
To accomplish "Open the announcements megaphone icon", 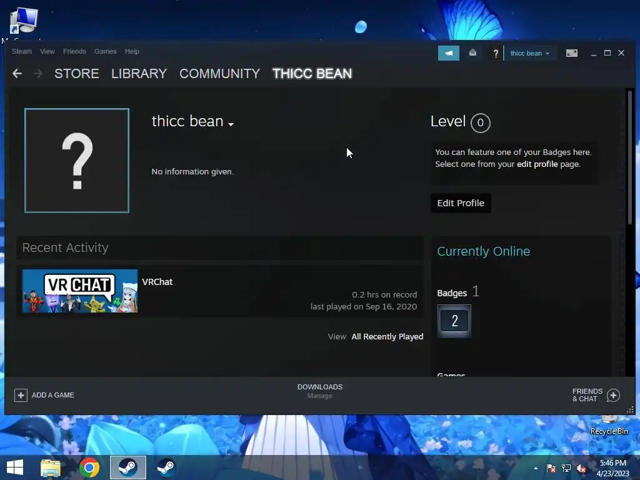I will coord(449,53).
